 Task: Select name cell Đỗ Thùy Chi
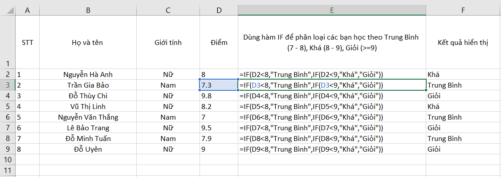coord(88,96)
